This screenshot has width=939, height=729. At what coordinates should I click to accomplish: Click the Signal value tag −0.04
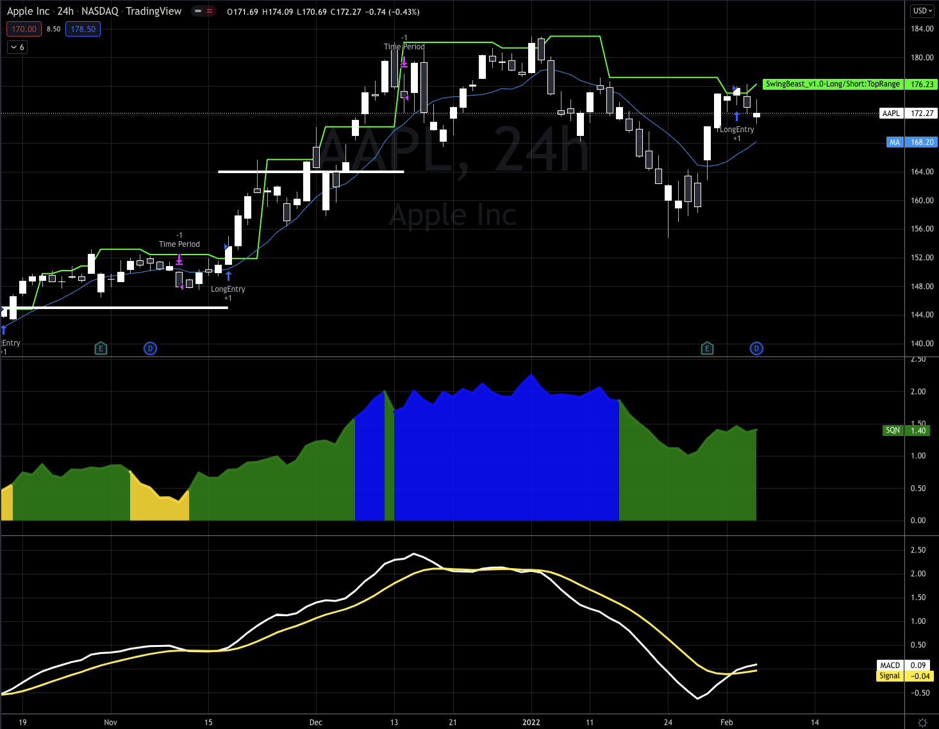(x=920, y=676)
